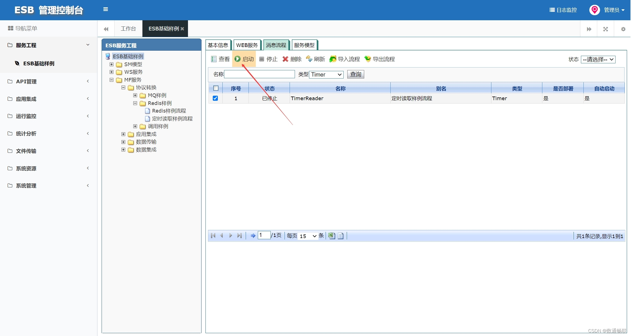
Task: Click the 查询 search button
Action: click(355, 74)
